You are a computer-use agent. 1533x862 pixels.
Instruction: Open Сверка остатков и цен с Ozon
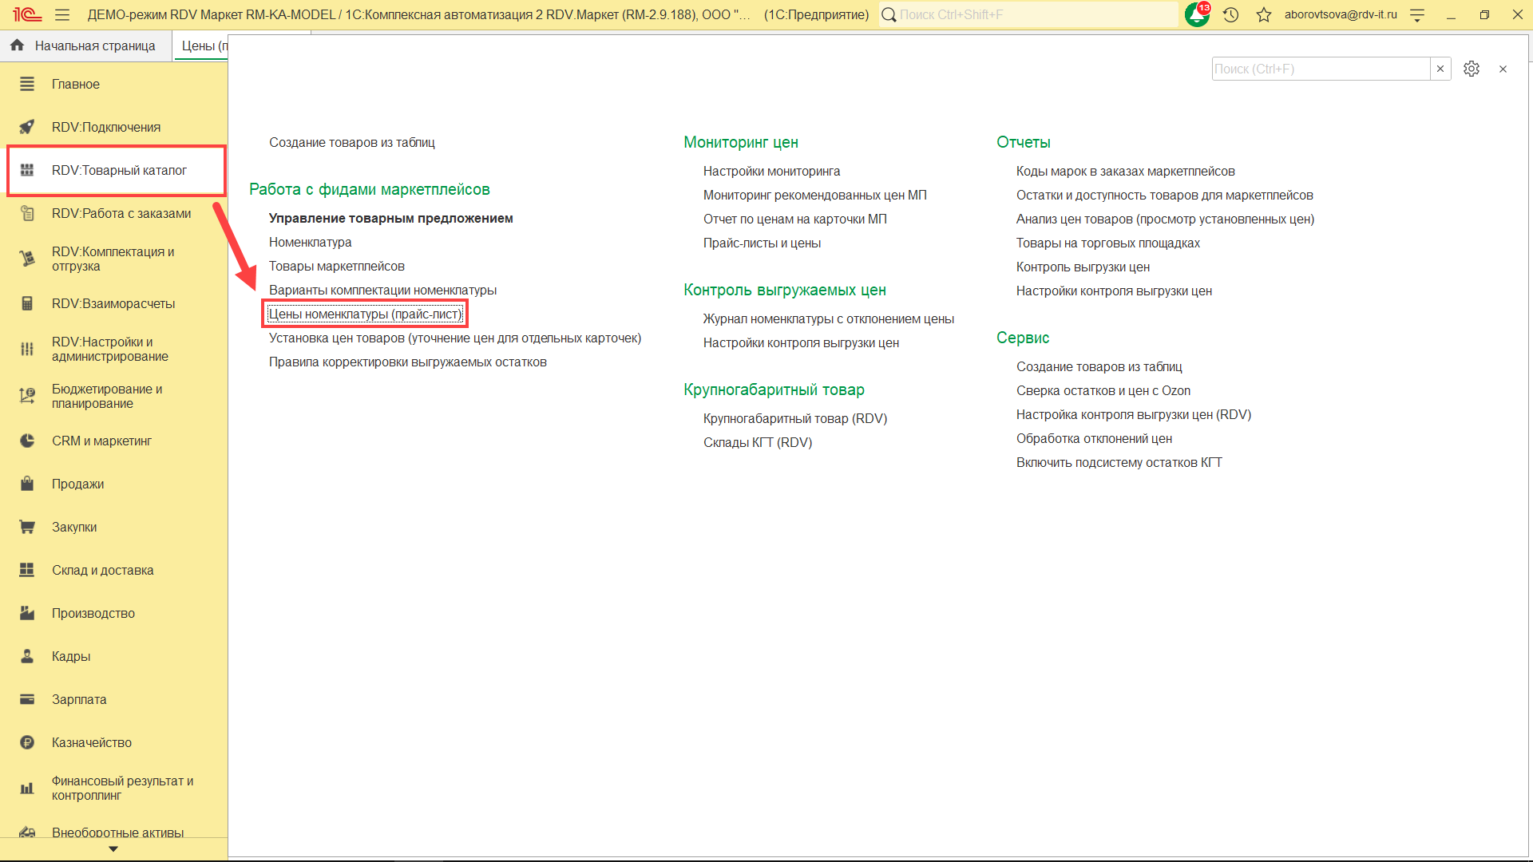point(1103,391)
